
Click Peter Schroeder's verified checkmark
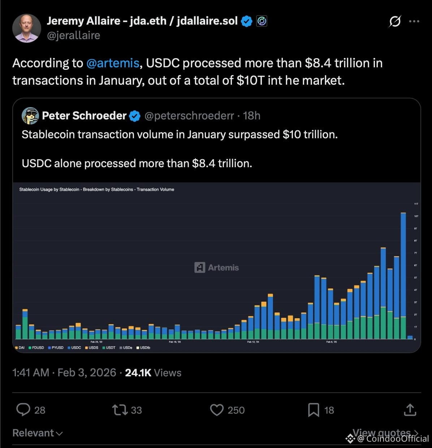click(x=135, y=116)
